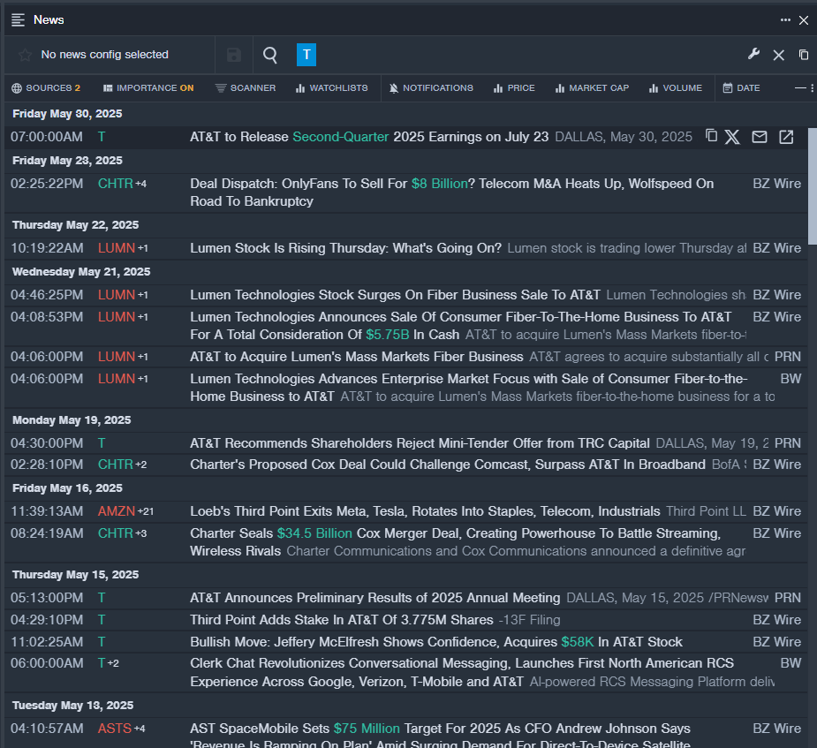This screenshot has width=817, height=748.
Task: Click the 04:46:25PM timestamp
Action: 47,295
